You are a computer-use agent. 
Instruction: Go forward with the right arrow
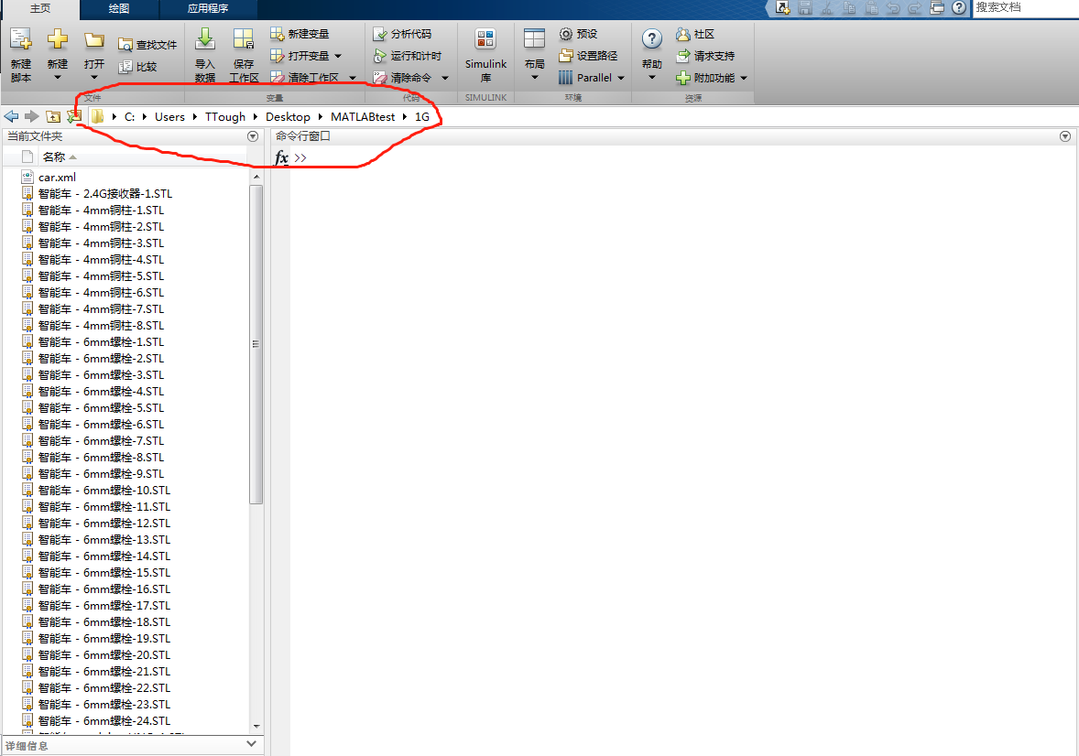[x=32, y=116]
